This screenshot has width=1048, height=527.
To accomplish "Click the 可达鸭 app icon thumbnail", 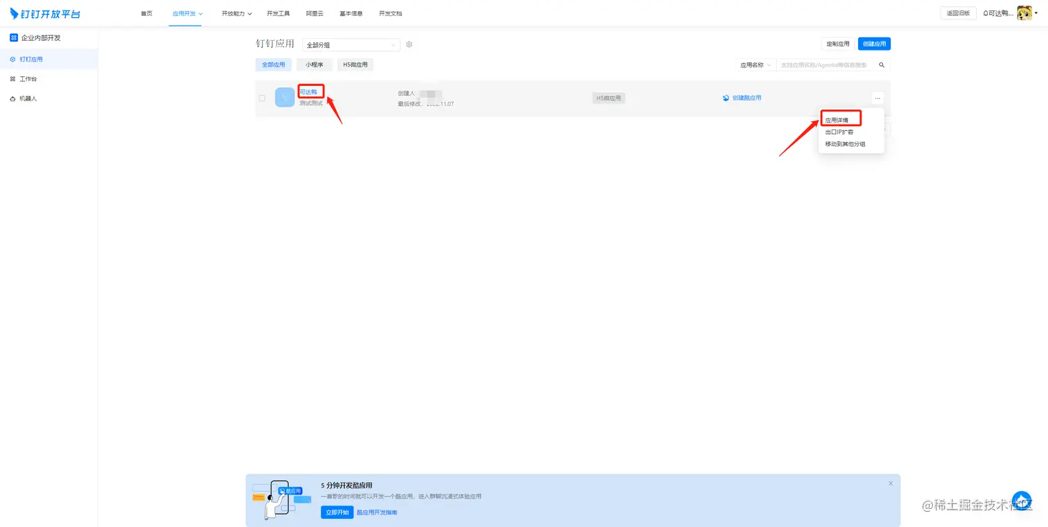I will pyautogui.click(x=285, y=98).
